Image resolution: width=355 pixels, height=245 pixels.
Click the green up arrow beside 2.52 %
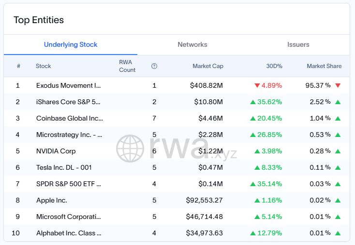click(338, 102)
